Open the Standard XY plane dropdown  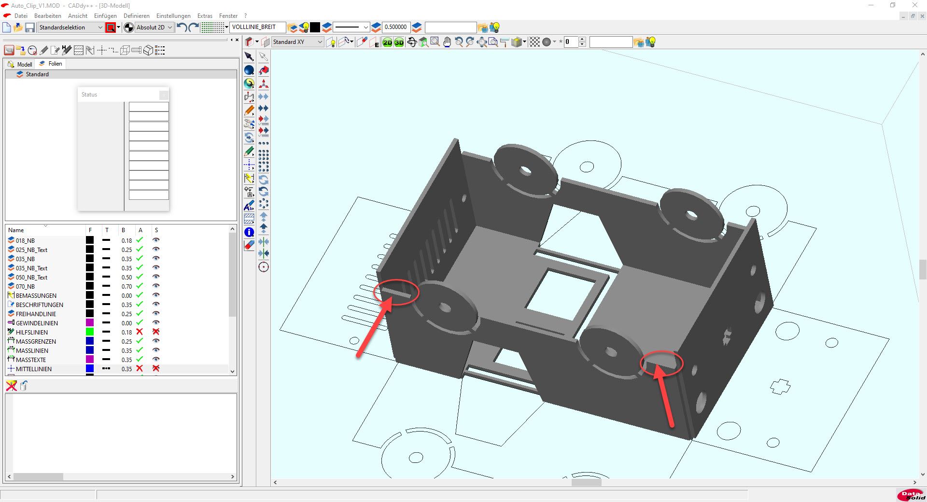coord(320,42)
